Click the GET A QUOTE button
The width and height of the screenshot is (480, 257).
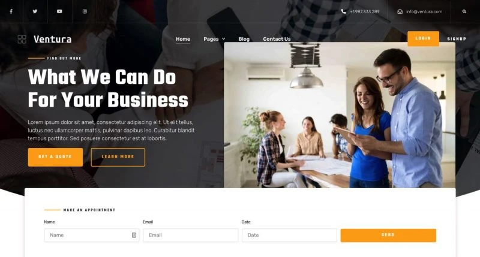pyautogui.click(x=55, y=157)
